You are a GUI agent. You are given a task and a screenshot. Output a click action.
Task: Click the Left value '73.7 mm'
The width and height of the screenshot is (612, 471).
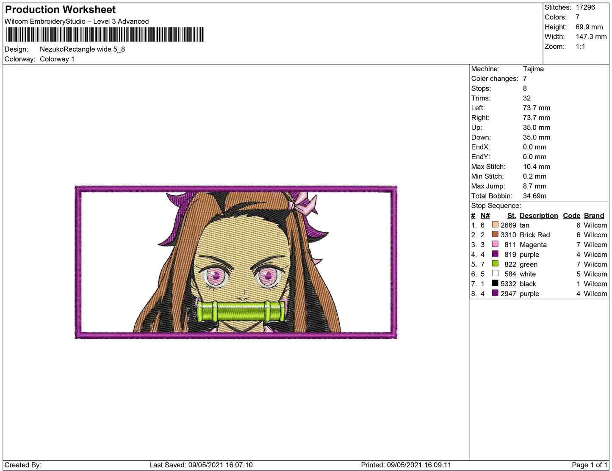pos(537,108)
